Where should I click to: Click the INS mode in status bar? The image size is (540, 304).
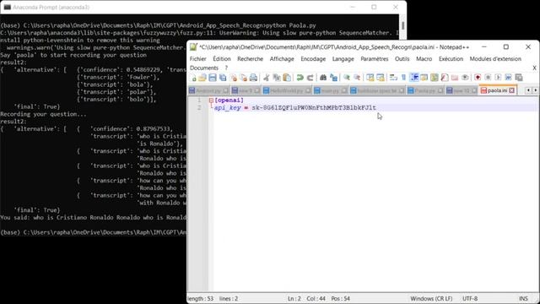(523, 298)
